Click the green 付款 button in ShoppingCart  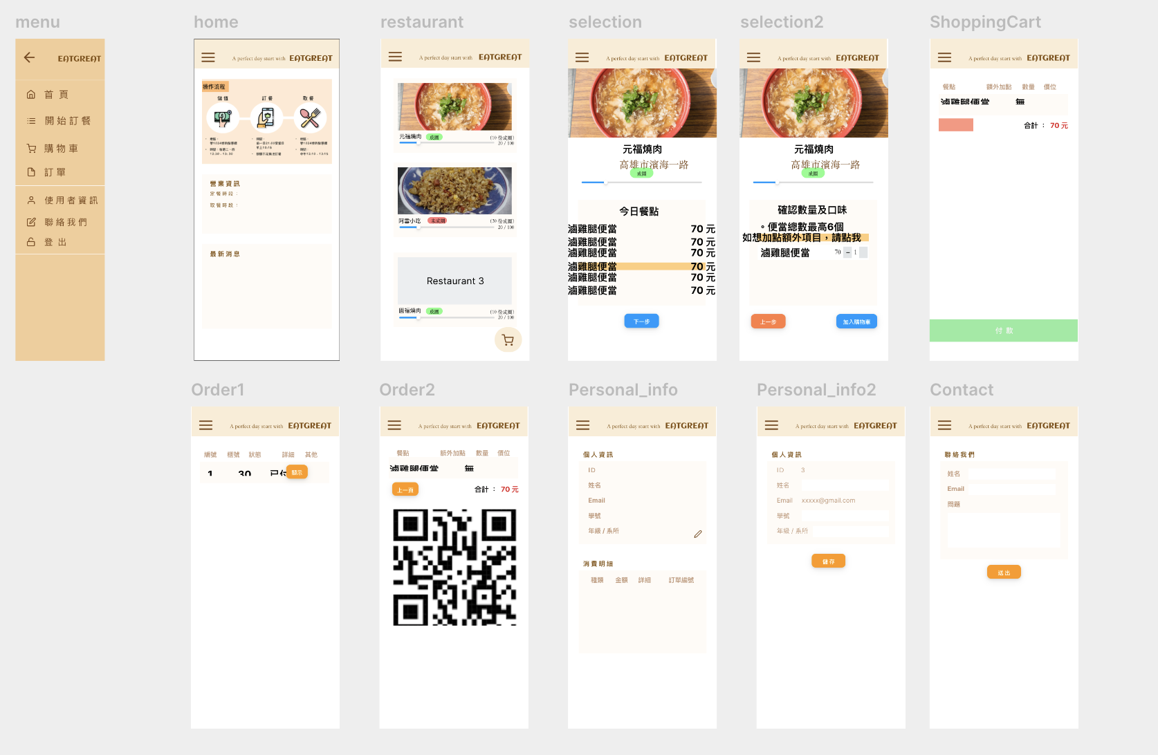coord(1003,330)
